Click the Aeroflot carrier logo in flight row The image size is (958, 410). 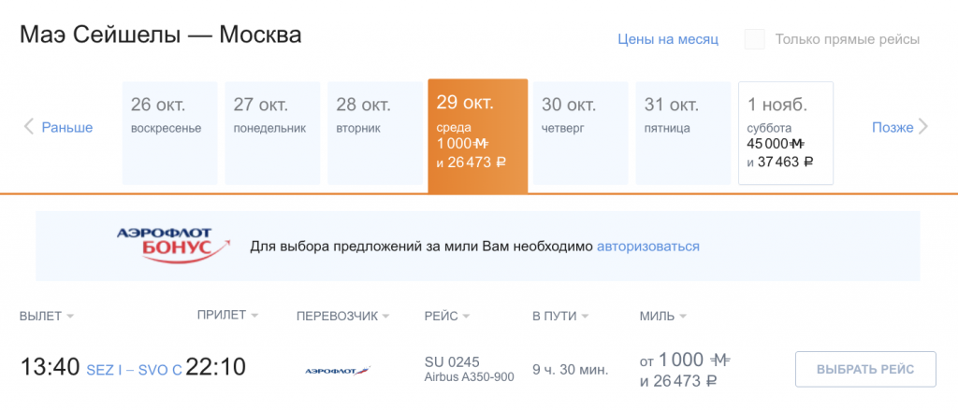click(x=338, y=370)
